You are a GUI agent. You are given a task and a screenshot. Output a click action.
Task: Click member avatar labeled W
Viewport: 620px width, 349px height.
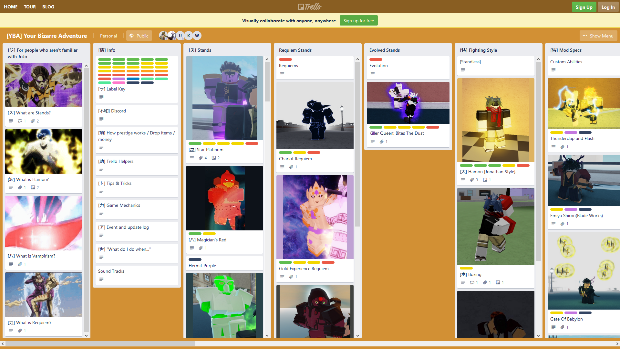point(197,36)
